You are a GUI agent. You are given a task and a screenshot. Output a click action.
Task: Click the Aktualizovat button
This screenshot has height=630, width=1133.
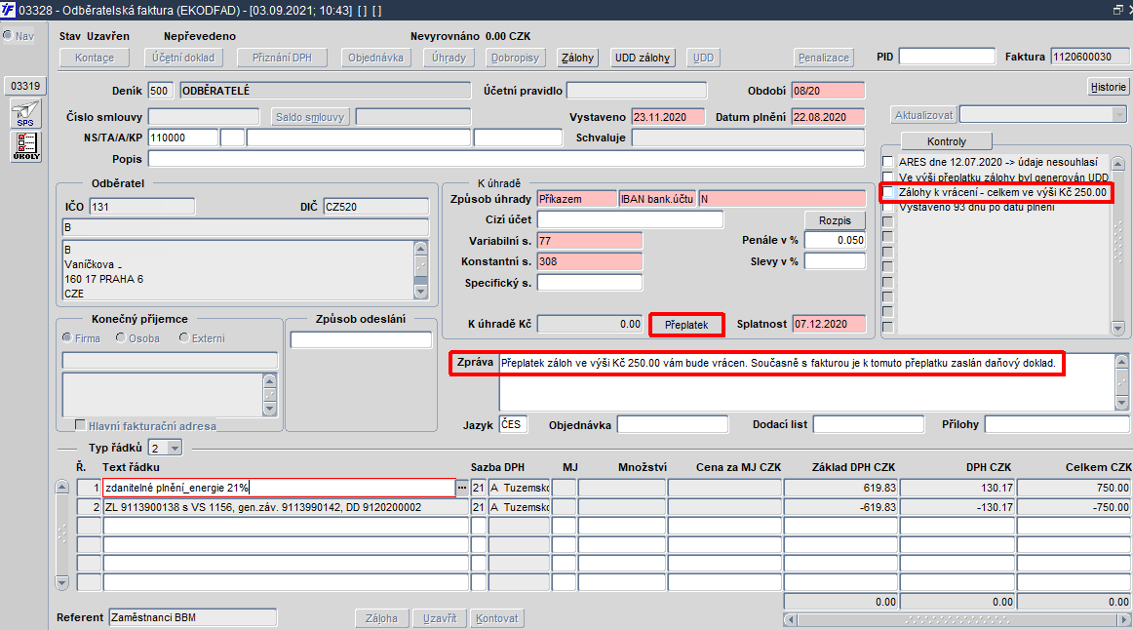point(923,115)
